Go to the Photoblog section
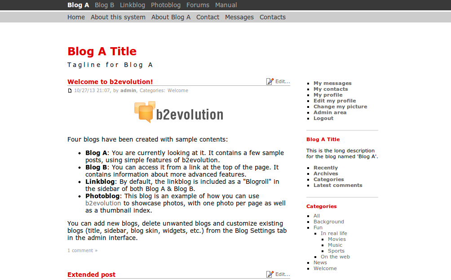This screenshot has height=280, width=451. (166, 5)
